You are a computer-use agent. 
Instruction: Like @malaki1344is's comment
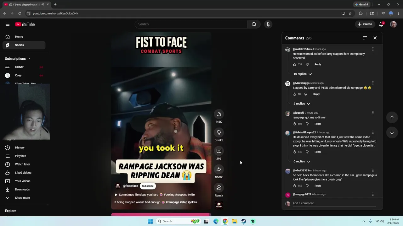[x=294, y=64]
